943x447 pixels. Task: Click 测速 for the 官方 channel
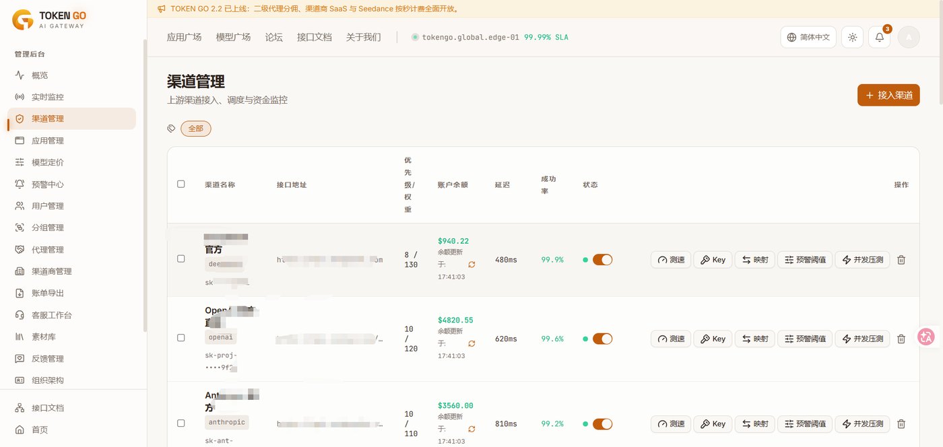(671, 260)
